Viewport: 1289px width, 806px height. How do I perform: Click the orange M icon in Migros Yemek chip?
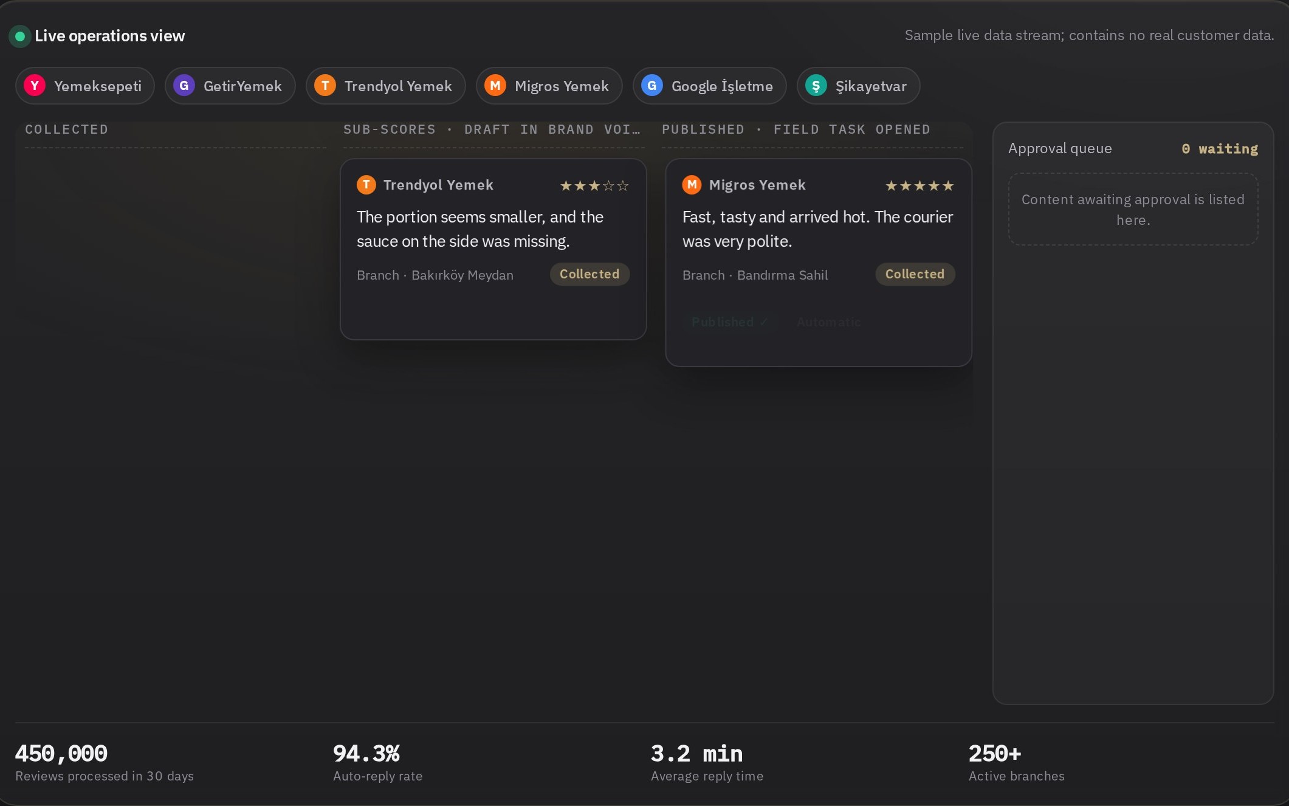pos(495,86)
